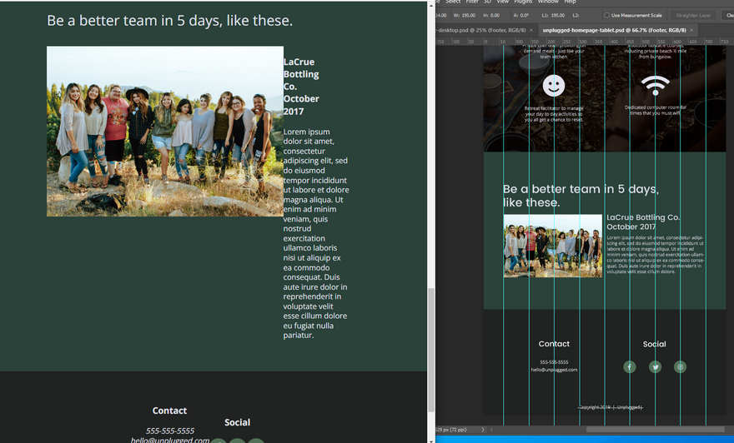Click the Instagram icon in the Photoshop mockup
734x443 pixels.
tap(680, 367)
